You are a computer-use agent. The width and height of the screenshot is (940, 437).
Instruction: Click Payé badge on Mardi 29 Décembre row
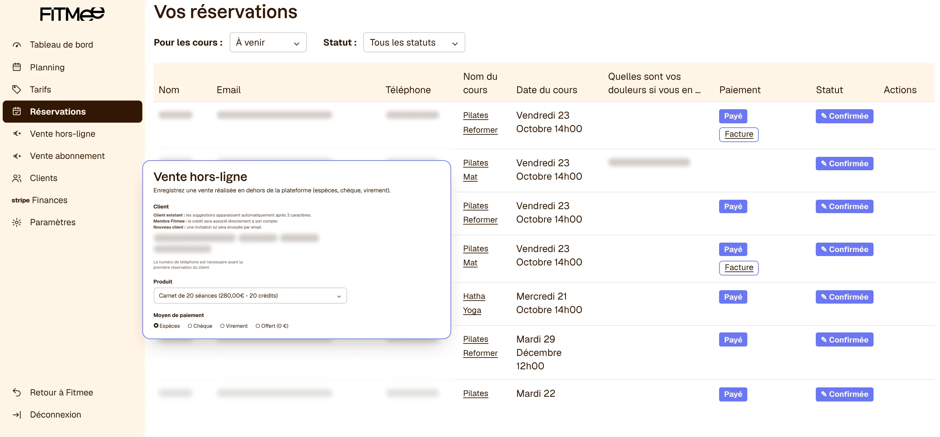(x=733, y=340)
